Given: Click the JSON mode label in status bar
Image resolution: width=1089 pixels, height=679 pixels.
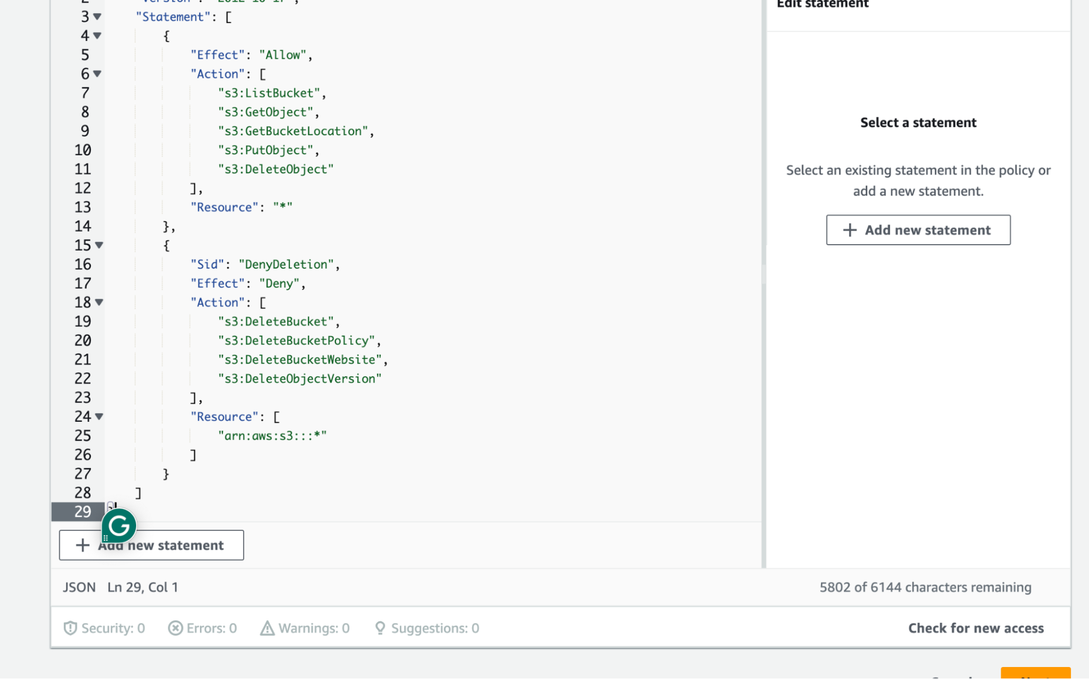Looking at the screenshot, I should point(79,587).
